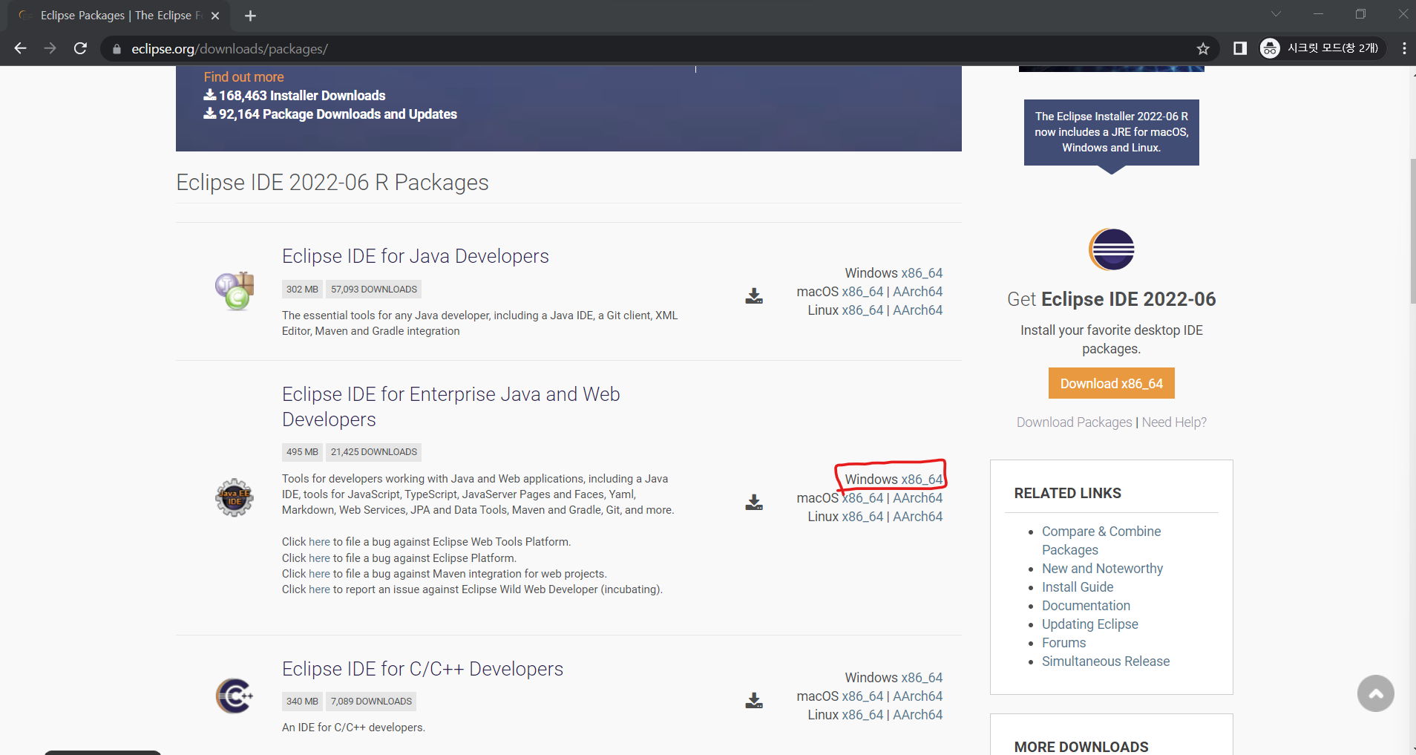Click the address bar URL

229,49
